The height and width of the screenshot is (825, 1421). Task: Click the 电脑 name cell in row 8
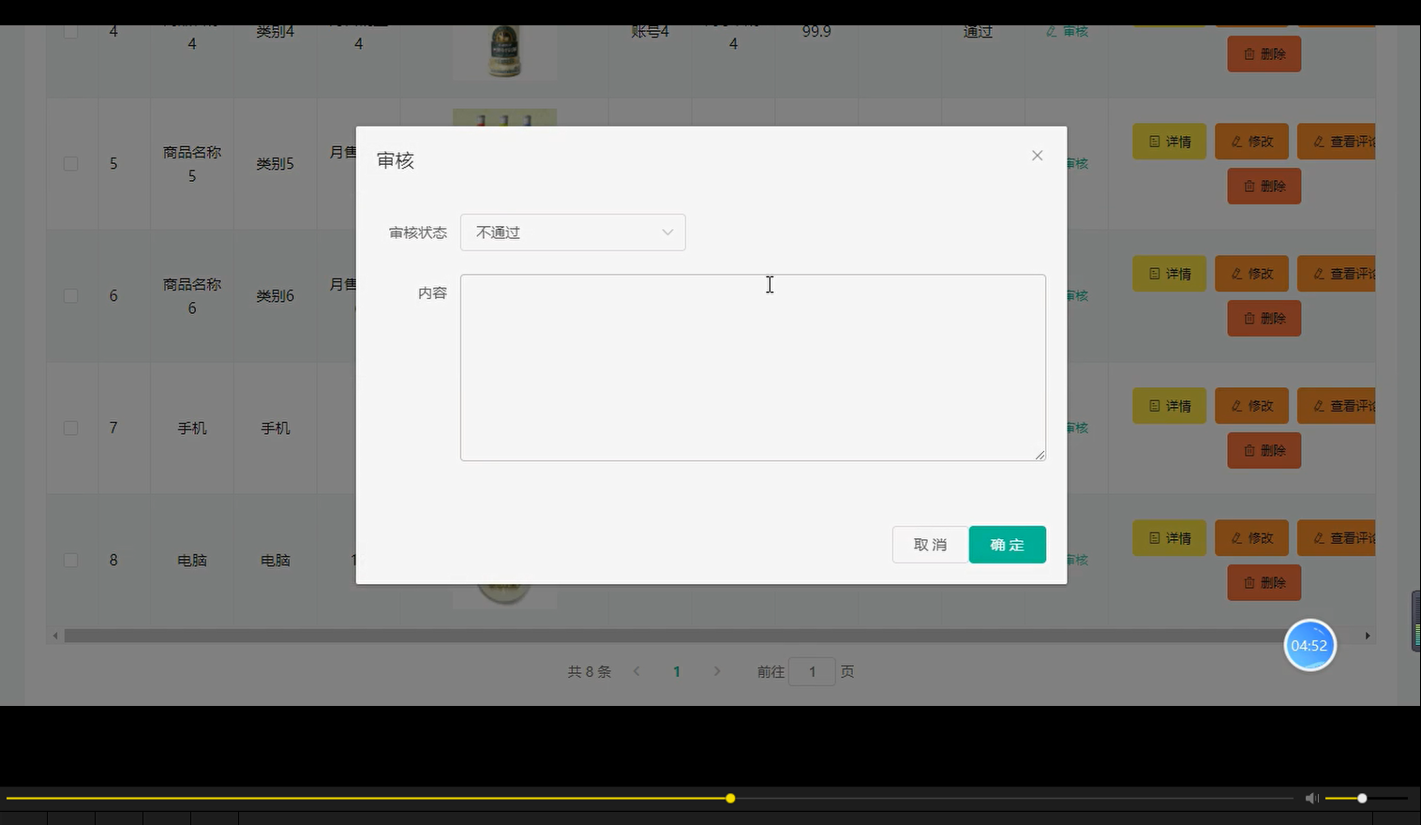[192, 561]
